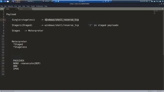The height and width of the screenshot is (92, 164).
Task: Click Meterpreter after arrow on line 8
Action: (x=36, y=31)
